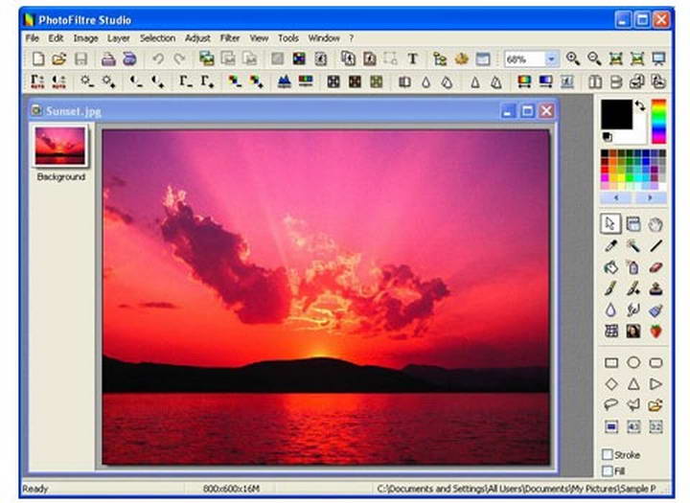Click the Print icon in the toolbar
The image size is (690, 503).
coord(108,59)
